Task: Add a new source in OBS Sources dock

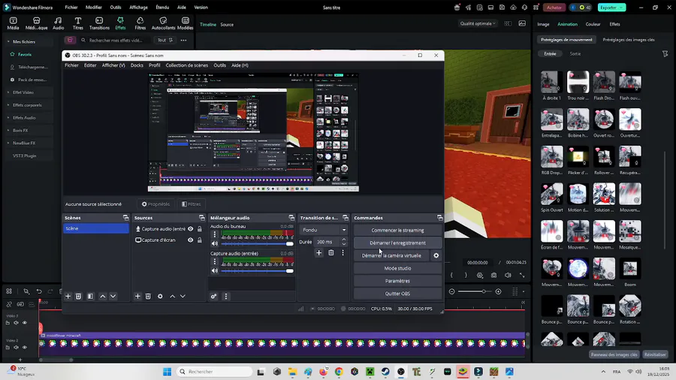Action: pos(137,297)
